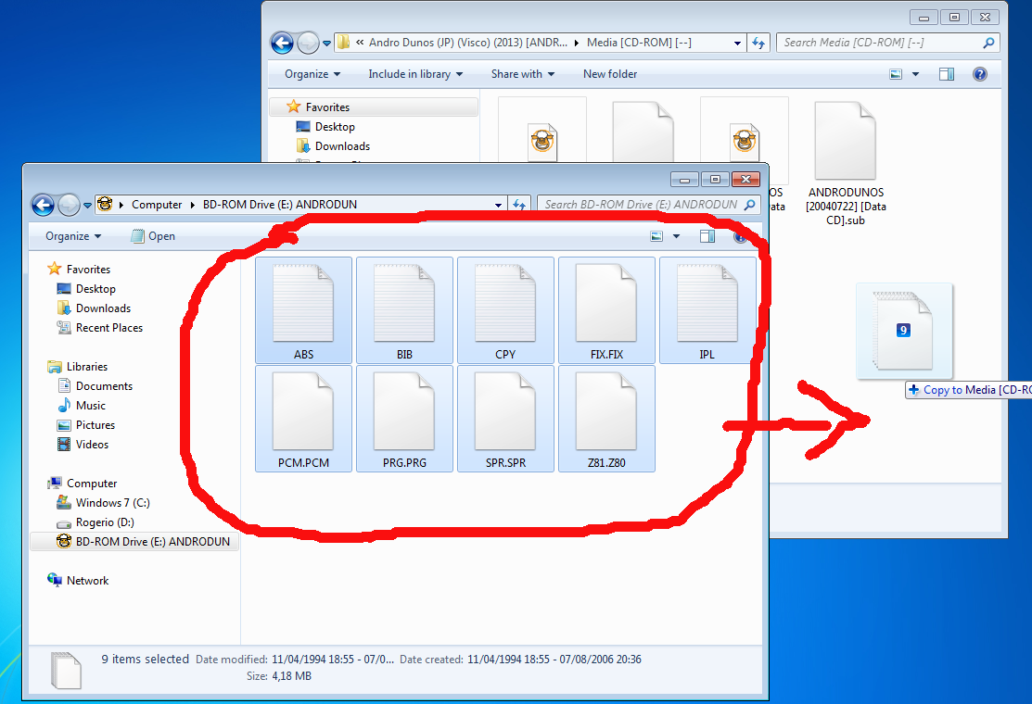Image resolution: width=1032 pixels, height=704 pixels.
Task: Toggle preview pane in Media window
Action: coord(947,74)
